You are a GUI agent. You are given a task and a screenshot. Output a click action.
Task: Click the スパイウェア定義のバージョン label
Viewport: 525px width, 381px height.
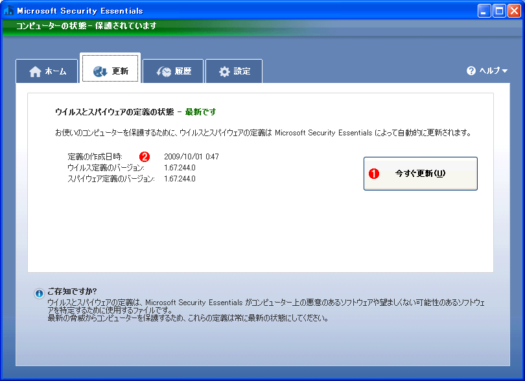[x=111, y=179]
